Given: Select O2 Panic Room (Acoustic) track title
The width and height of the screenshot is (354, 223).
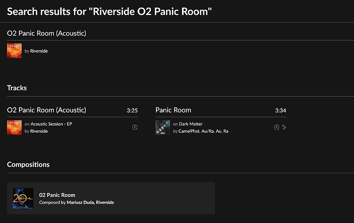Looking at the screenshot, I should click(x=47, y=110).
